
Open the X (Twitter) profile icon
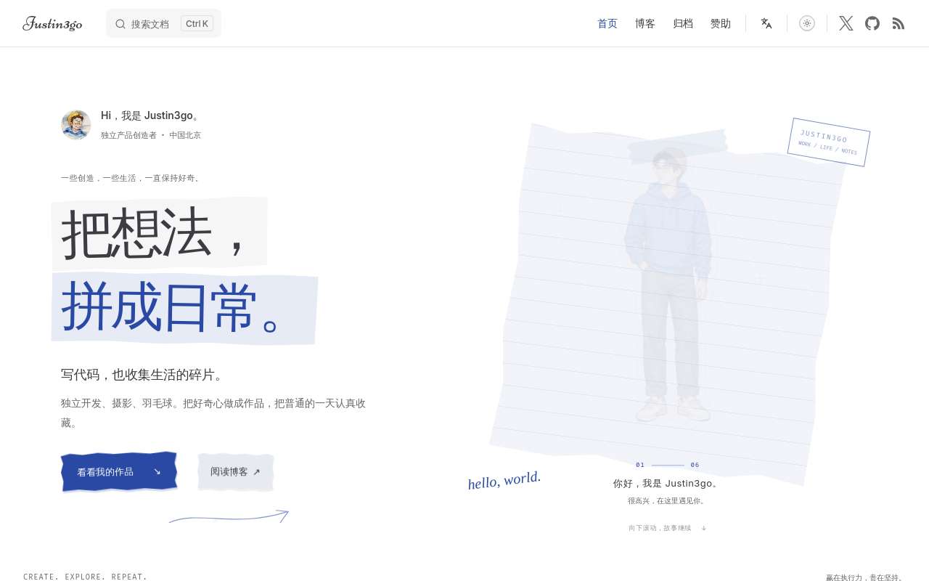[846, 23]
